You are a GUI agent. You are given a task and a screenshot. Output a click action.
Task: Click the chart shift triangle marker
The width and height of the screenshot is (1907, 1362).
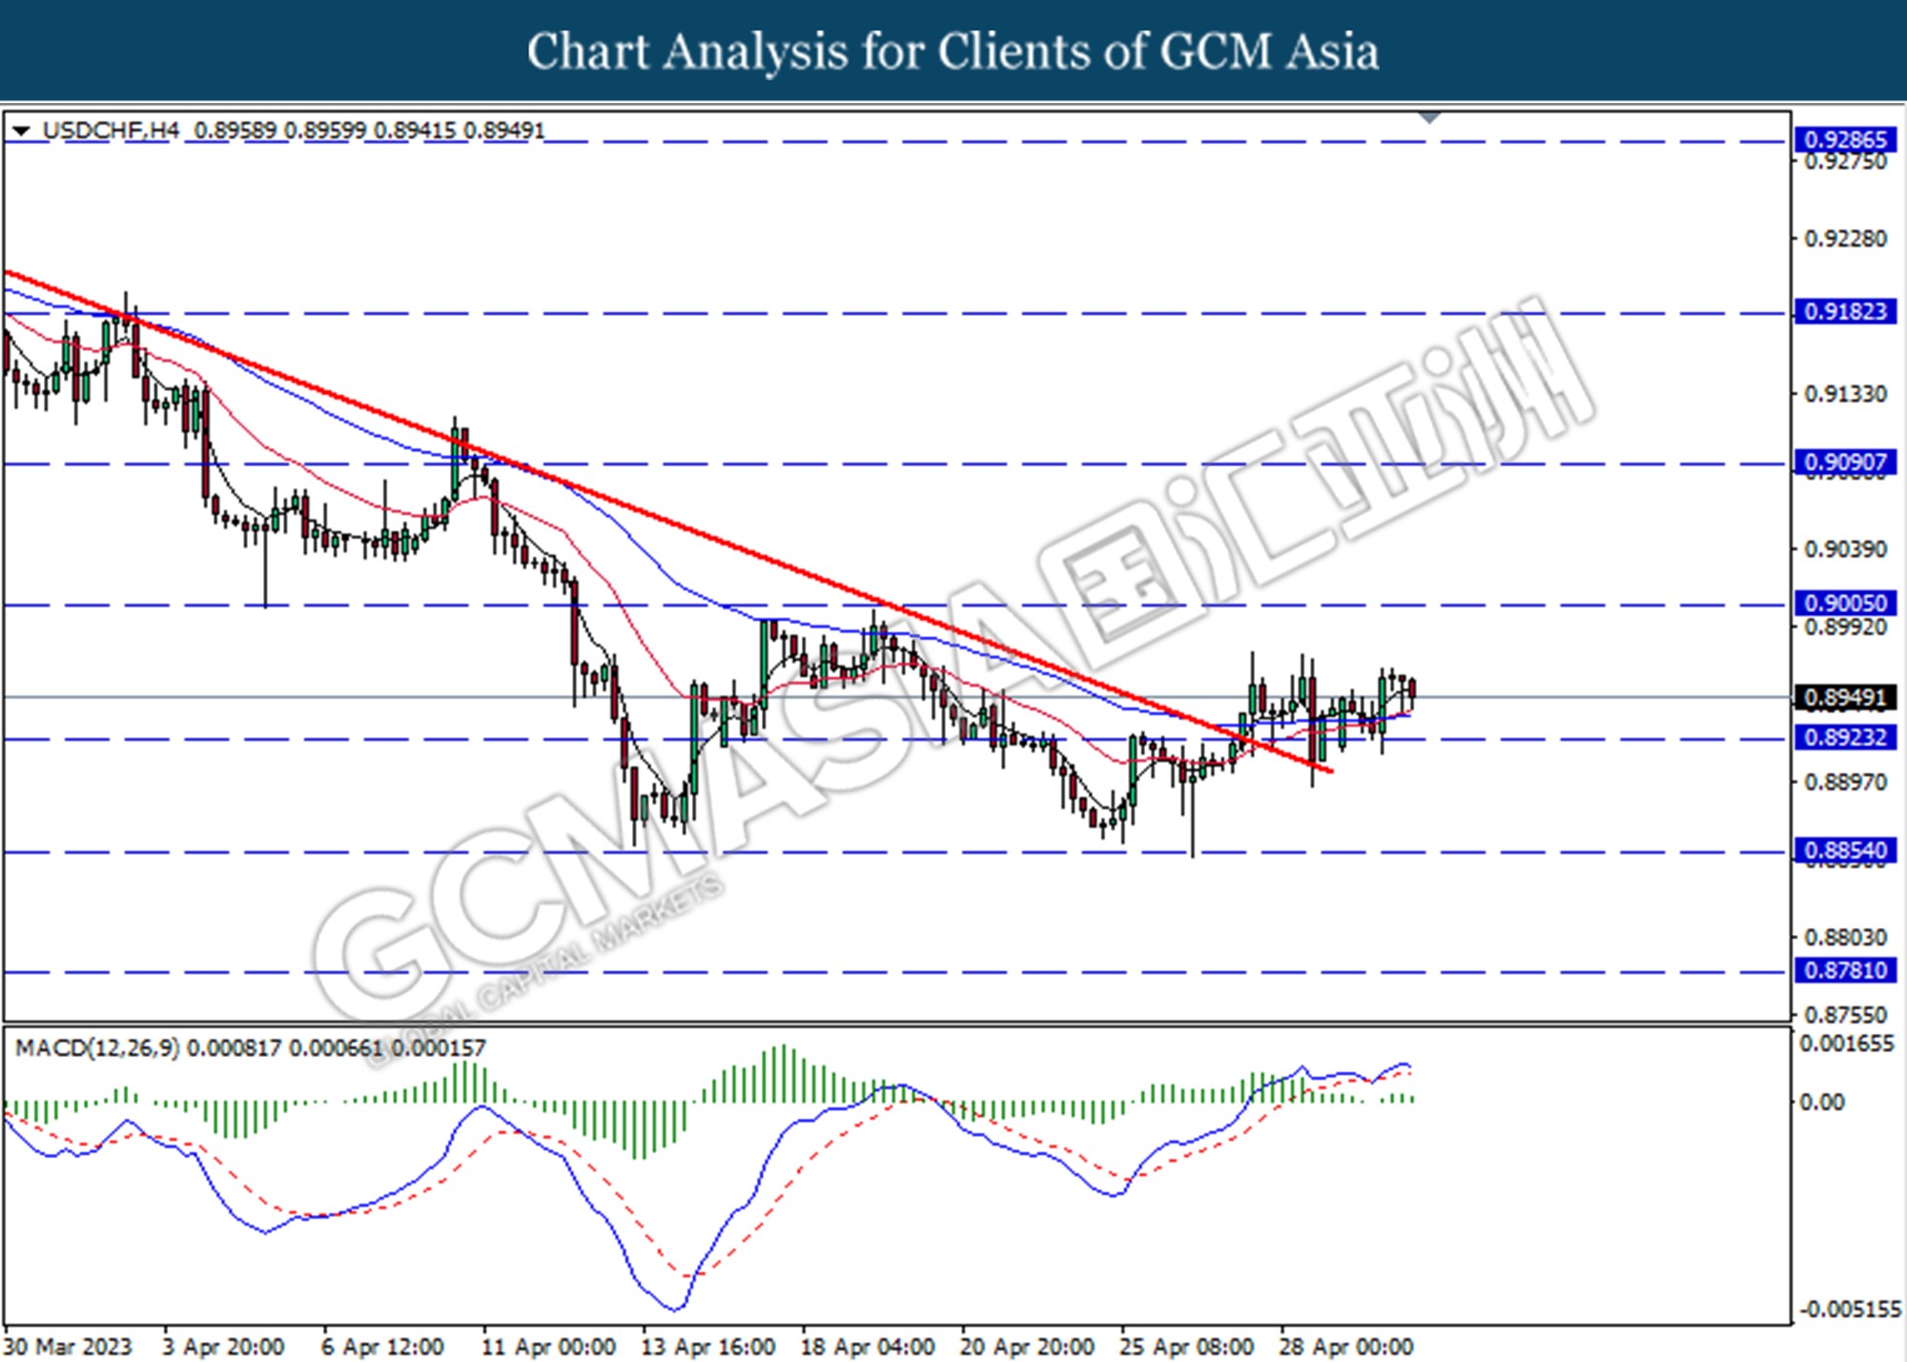click(x=1429, y=118)
